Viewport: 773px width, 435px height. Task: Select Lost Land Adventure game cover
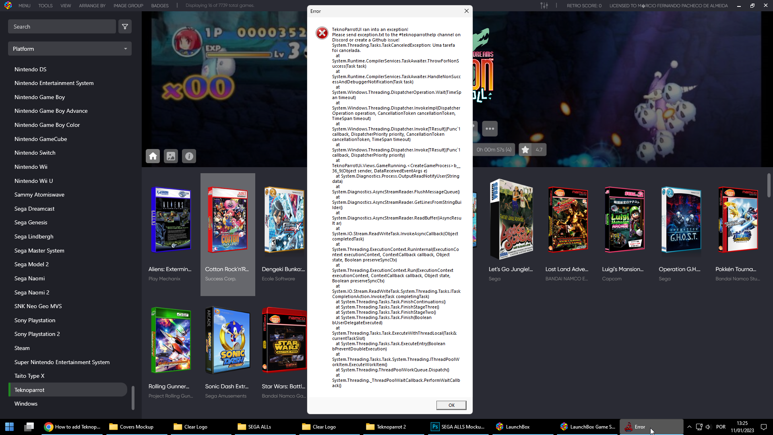[568, 220]
